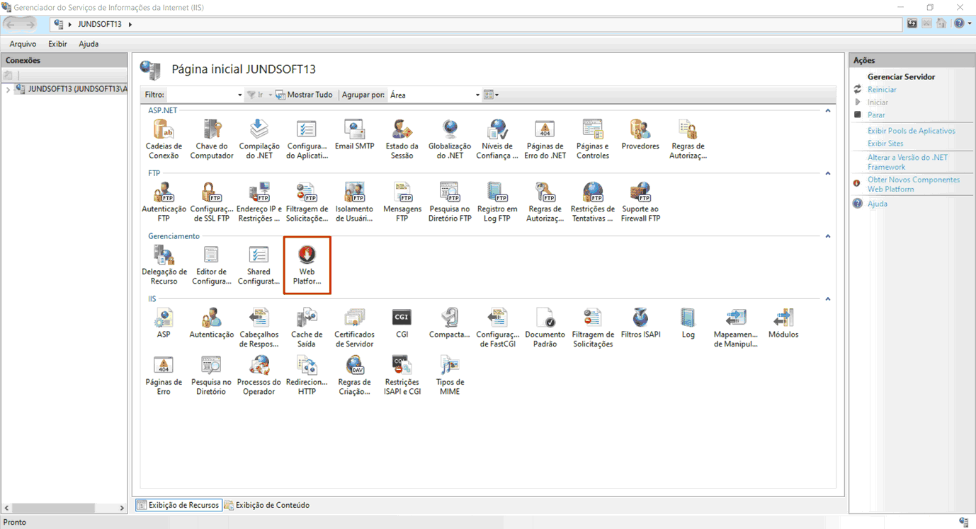
Task: Open view mode dropdown beside Agrupar
Action: click(x=492, y=95)
